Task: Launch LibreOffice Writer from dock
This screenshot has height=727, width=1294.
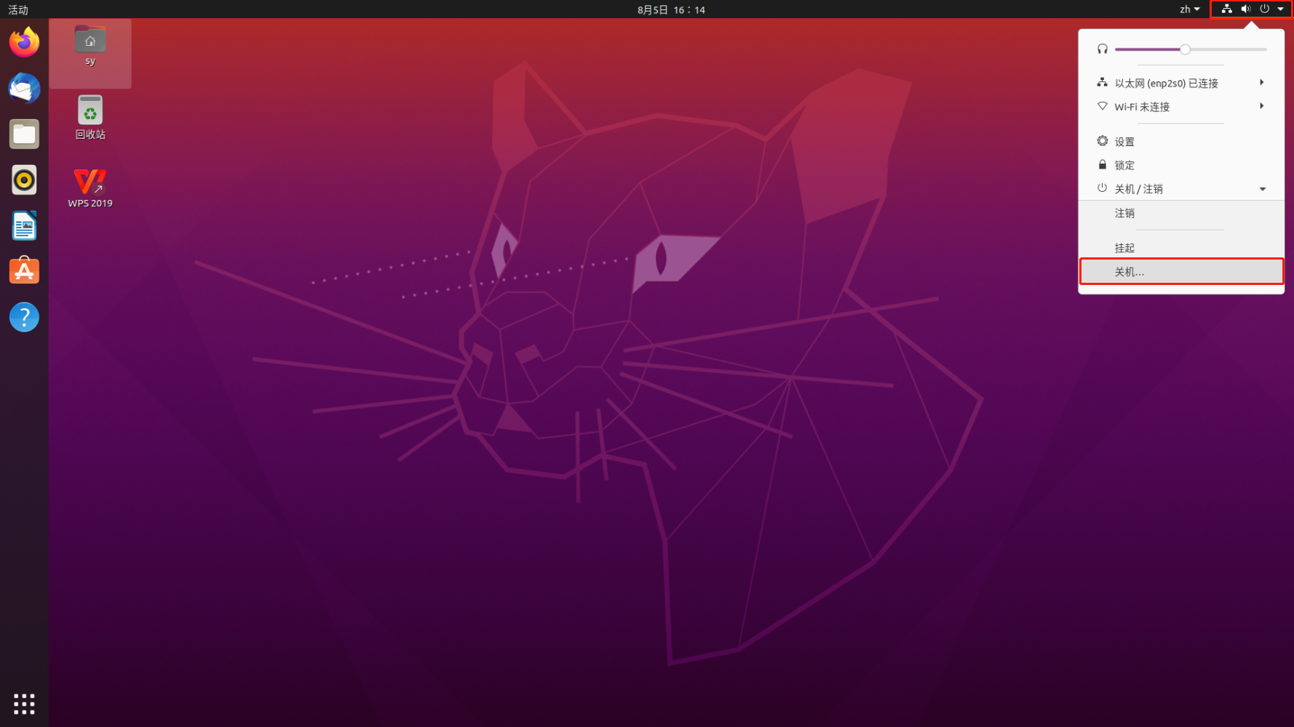Action: [x=24, y=226]
